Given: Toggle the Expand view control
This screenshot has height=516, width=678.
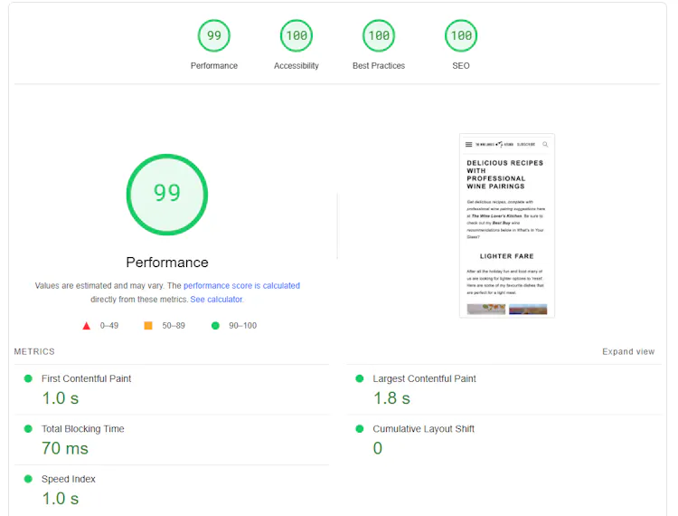Looking at the screenshot, I should click(x=628, y=351).
